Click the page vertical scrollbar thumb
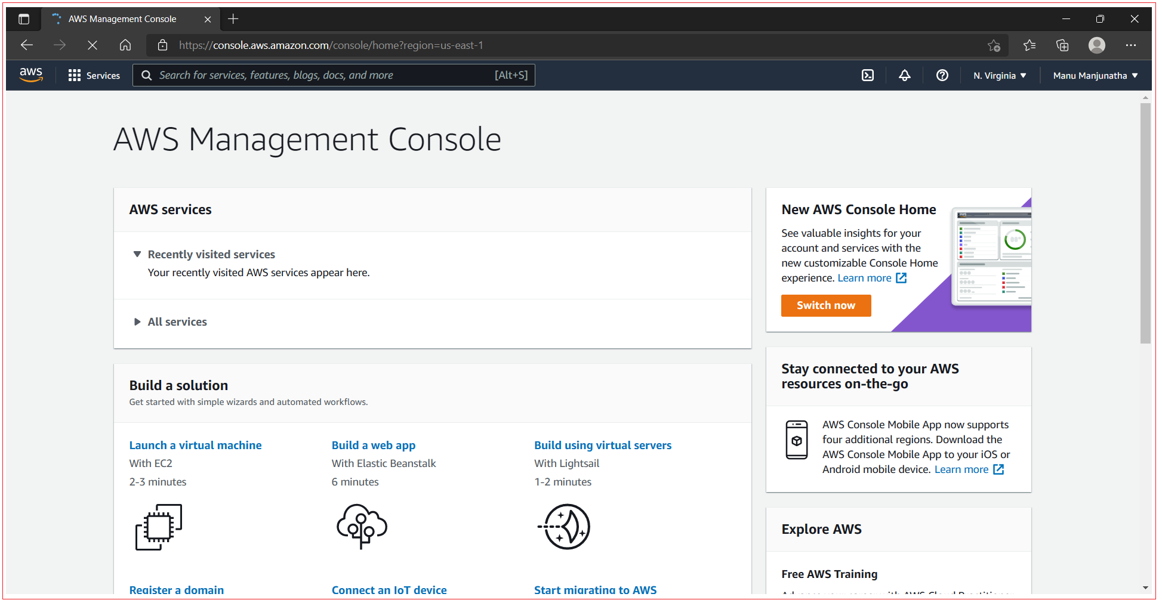Screen dimensions: 1162x603 [1145, 223]
